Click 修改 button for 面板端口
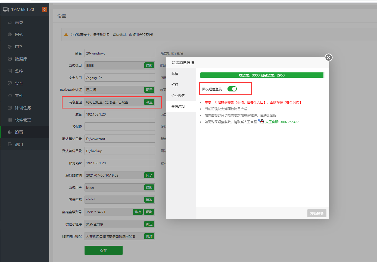Viewport: 377px width, 262px height. (x=149, y=65)
